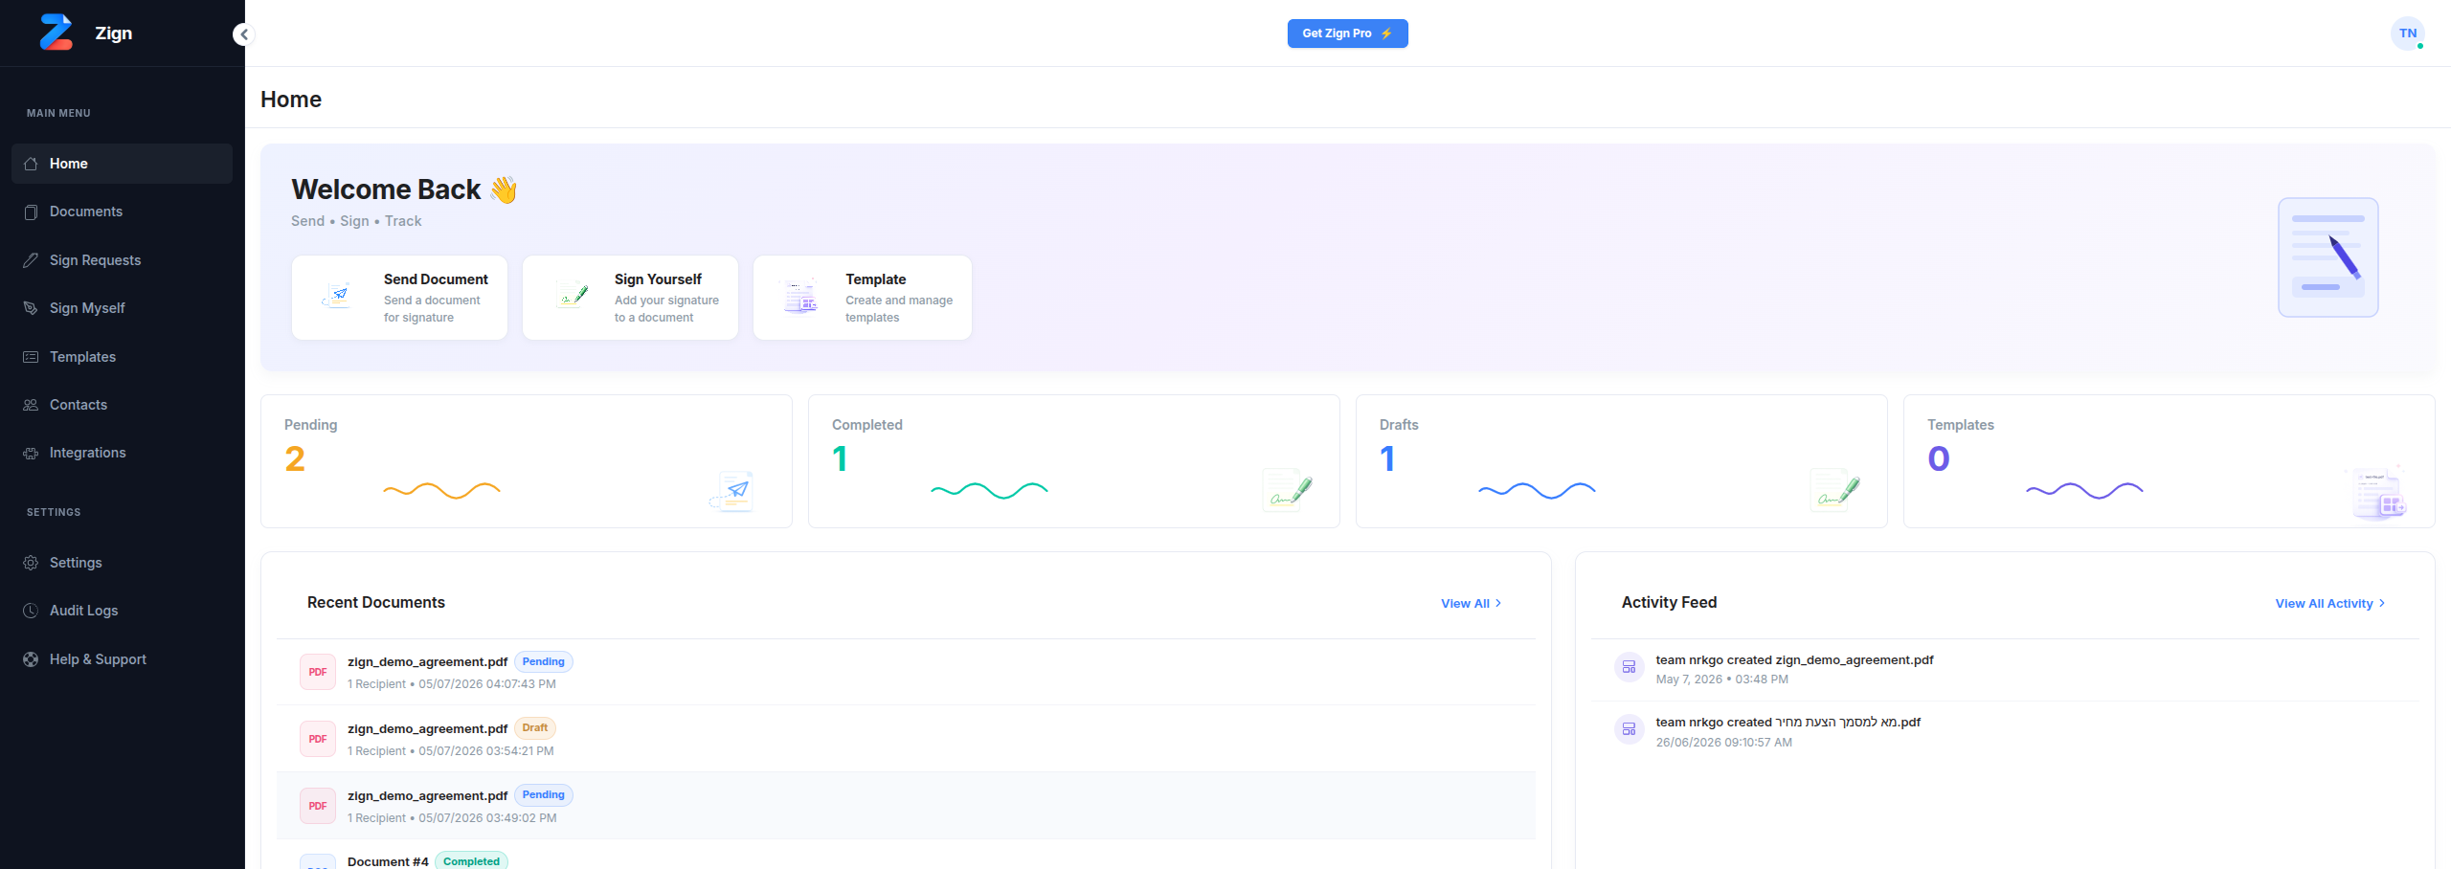Open the Integrations menu item
This screenshot has height=869, width=2451.
[122, 453]
